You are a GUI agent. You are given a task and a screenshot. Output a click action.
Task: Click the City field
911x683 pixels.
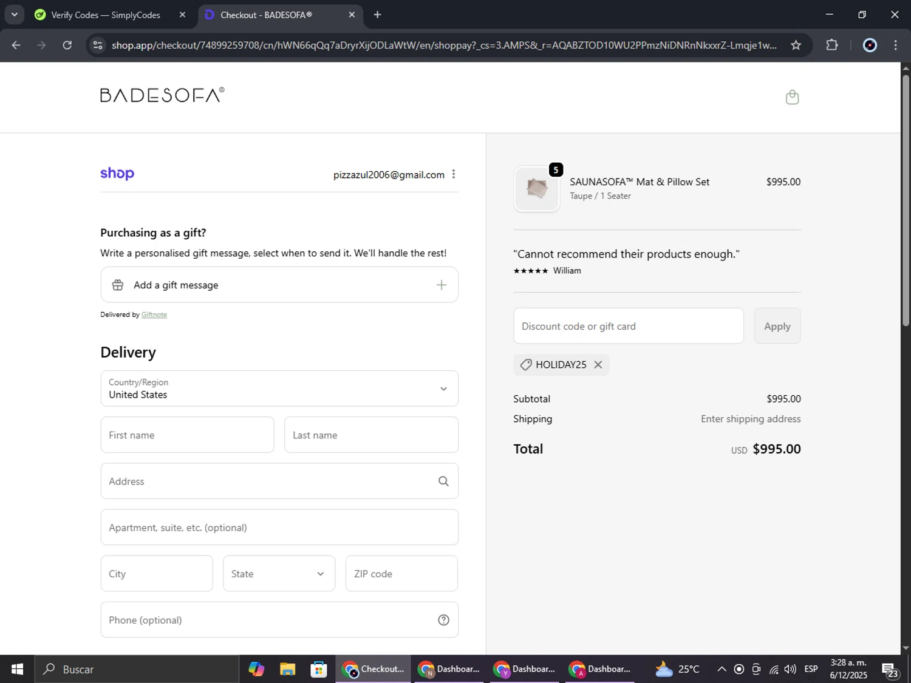(x=157, y=574)
